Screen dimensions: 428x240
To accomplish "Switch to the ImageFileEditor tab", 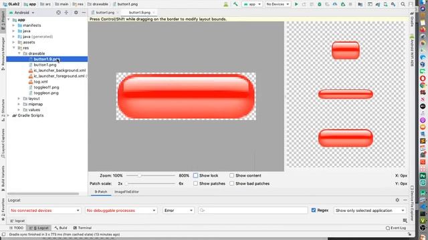I will (x=126, y=192).
